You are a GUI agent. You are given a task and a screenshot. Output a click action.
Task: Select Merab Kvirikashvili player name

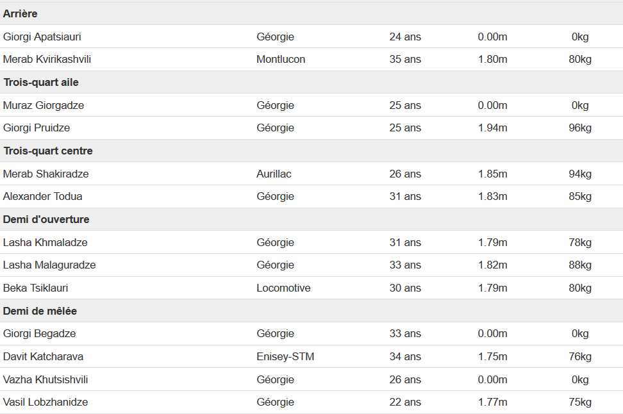tap(47, 59)
